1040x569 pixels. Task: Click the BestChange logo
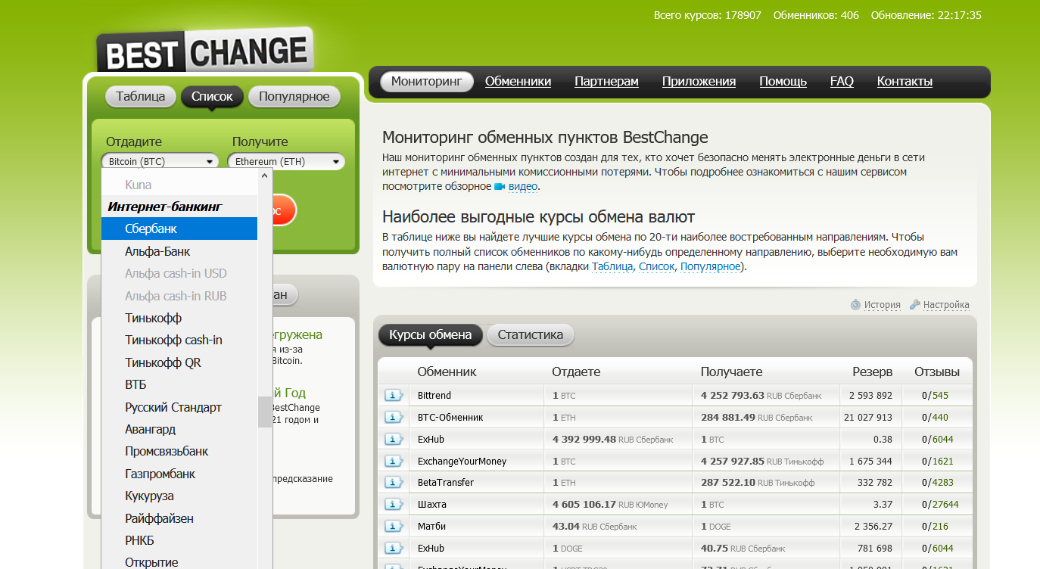[x=205, y=53]
